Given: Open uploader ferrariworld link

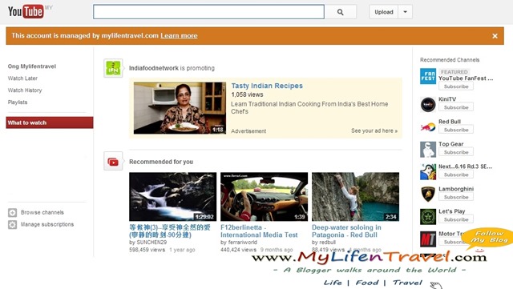Looking at the screenshot, I should [x=242, y=243].
